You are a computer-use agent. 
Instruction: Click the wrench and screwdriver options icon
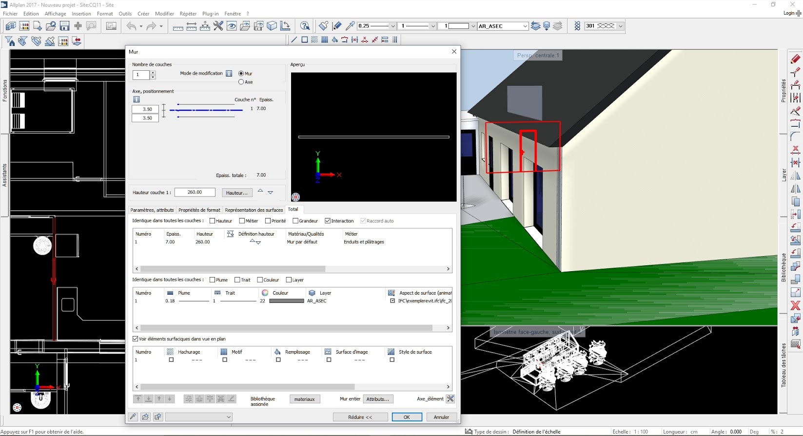pyautogui.click(x=218, y=26)
